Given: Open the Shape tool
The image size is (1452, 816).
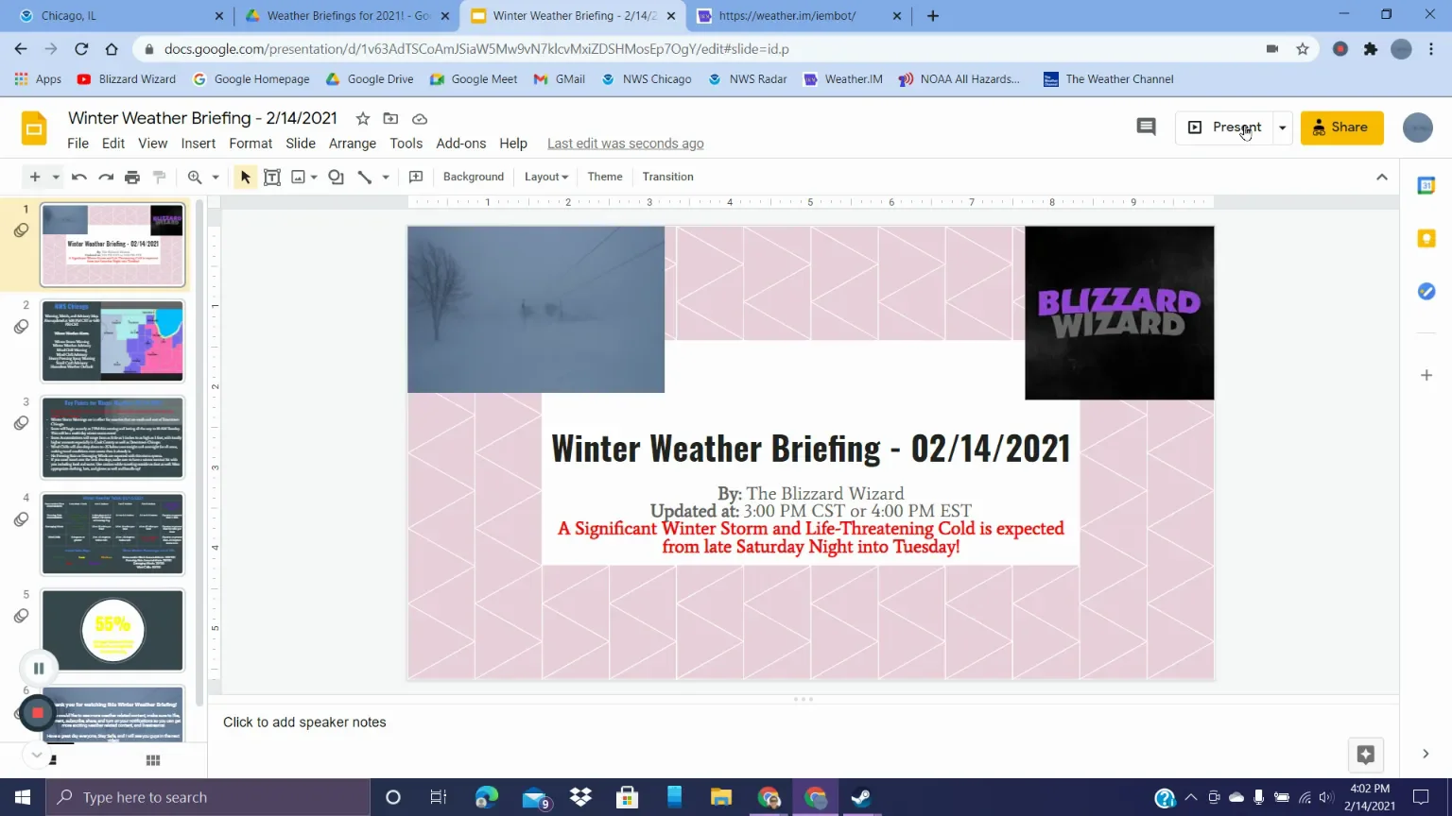Looking at the screenshot, I should click(x=336, y=177).
